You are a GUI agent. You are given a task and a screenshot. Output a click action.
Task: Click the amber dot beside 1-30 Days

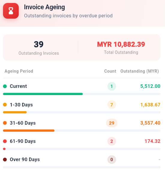click(5, 105)
